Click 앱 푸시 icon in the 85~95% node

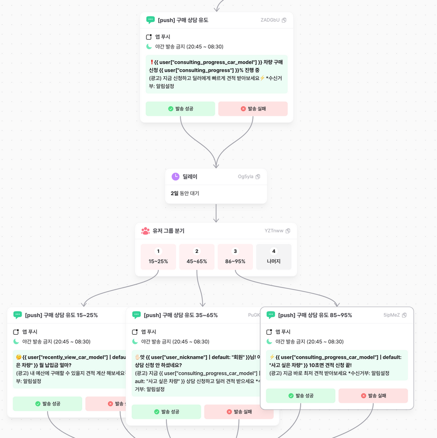pos(269,332)
